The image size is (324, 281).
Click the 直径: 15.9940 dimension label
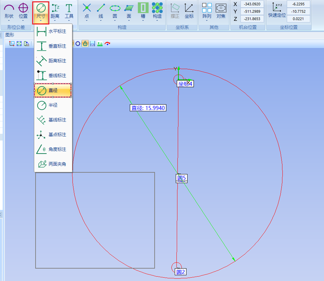tap(148, 108)
